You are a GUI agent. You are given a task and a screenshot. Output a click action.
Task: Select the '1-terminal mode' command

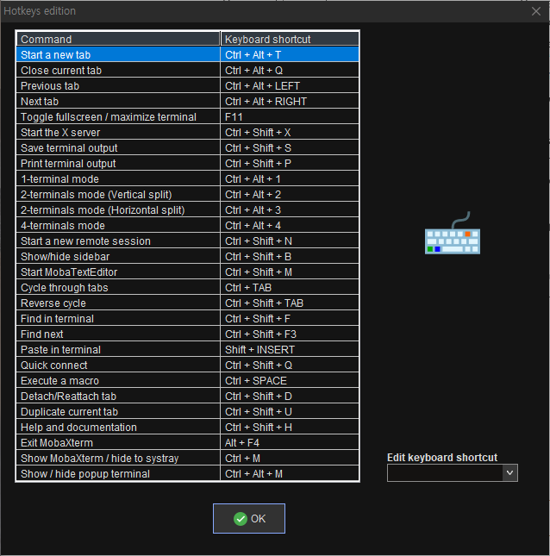pyautogui.click(x=118, y=179)
